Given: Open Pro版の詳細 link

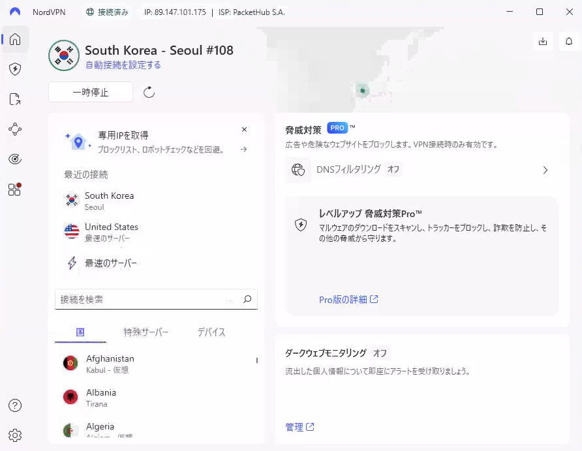Looking at the screenshot, I should (x=348, y=300).
